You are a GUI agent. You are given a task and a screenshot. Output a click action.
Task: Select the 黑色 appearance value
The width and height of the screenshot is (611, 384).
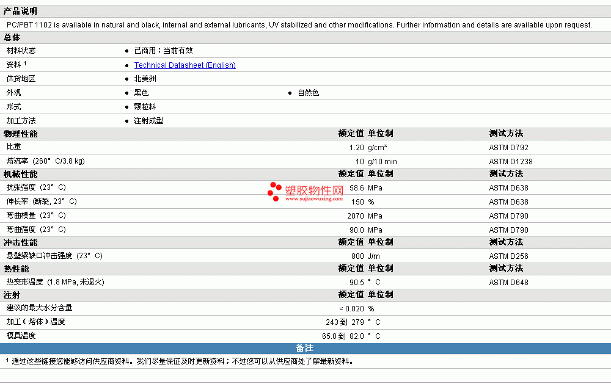tap(141, 93)
